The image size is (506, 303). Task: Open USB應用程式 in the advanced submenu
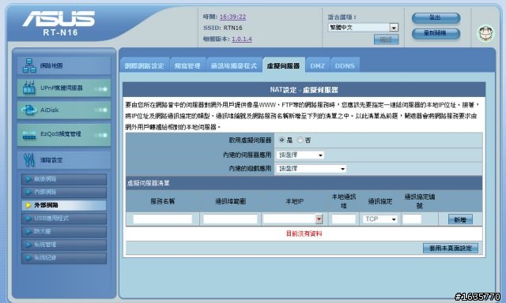64,219
